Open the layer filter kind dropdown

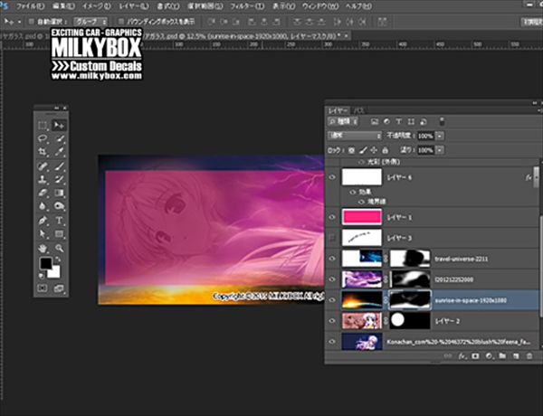(x=343, y=121)
